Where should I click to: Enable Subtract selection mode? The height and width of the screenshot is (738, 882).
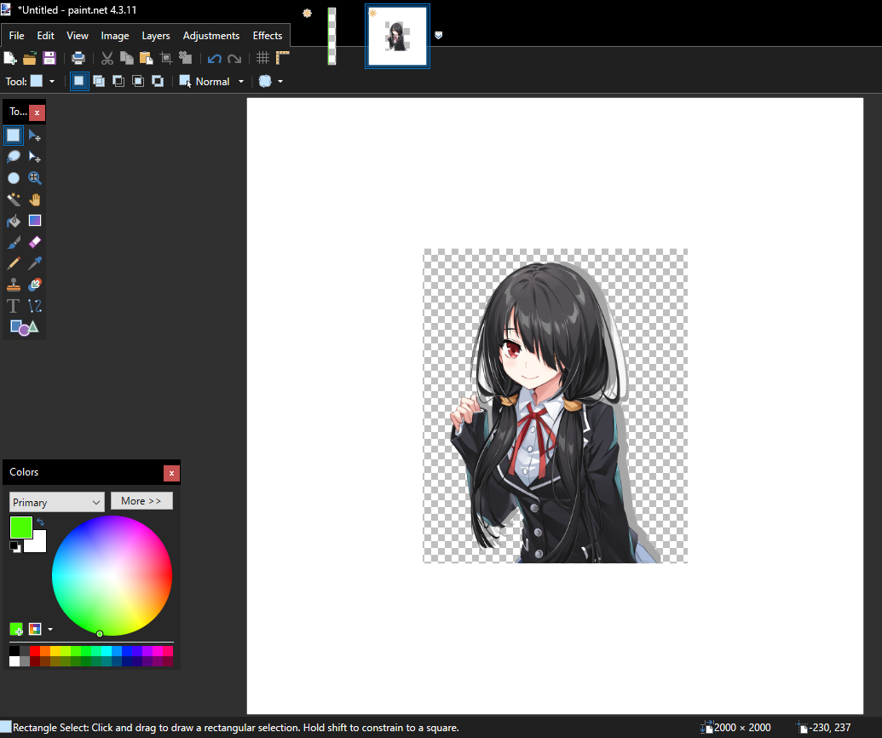tap(118, 82)
